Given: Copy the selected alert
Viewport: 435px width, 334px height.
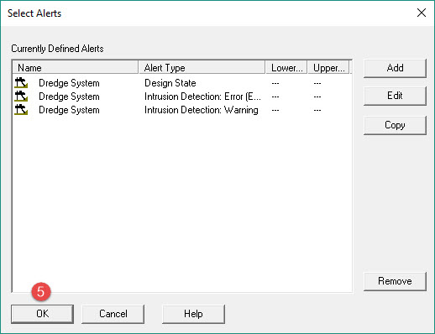Looking at the screenshot, I should tap(395, 125).
